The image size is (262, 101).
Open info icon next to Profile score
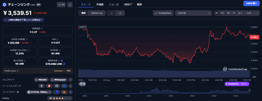tap(18, 71)
